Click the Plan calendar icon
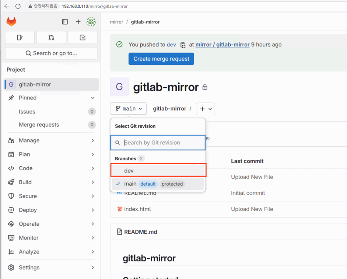The image size is (347, 279). (x=11, y=154)
